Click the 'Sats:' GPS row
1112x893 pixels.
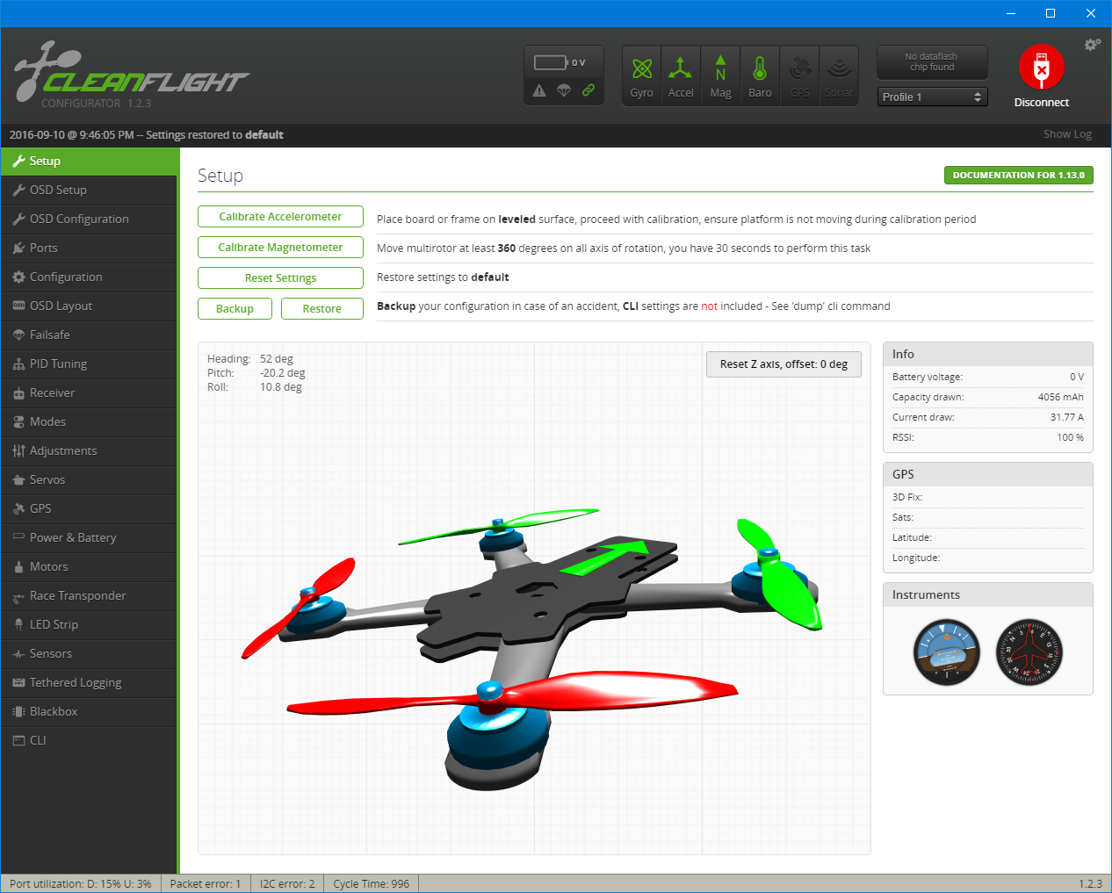pyautogui.click(x=988, y=517)
